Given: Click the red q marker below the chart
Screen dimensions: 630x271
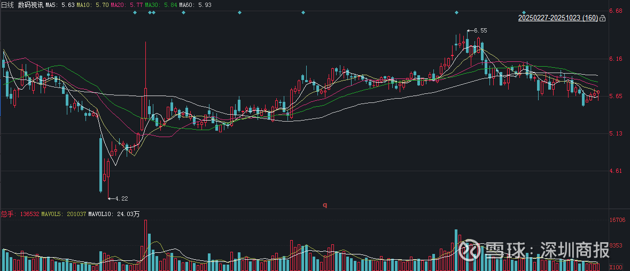Looking at the screenshot, I should pos(324,205).
